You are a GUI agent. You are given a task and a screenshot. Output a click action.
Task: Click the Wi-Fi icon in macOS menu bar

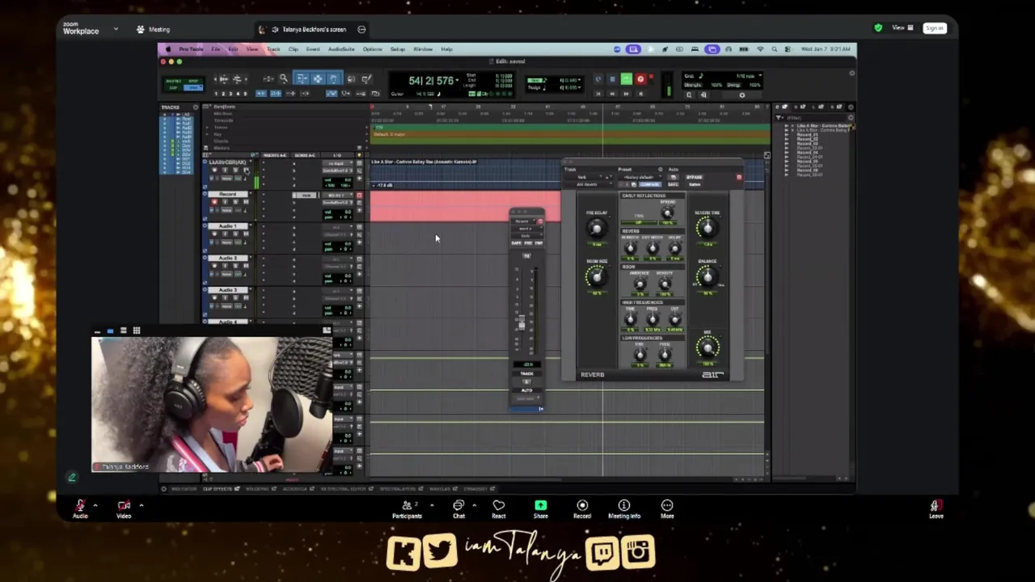click(x=760, y=49)
